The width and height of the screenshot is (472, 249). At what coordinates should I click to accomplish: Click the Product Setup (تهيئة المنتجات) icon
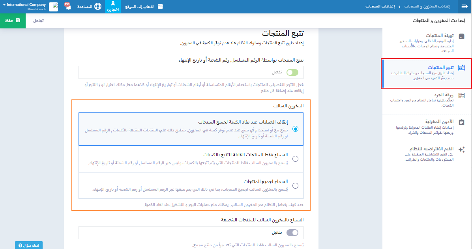point(461,36)
